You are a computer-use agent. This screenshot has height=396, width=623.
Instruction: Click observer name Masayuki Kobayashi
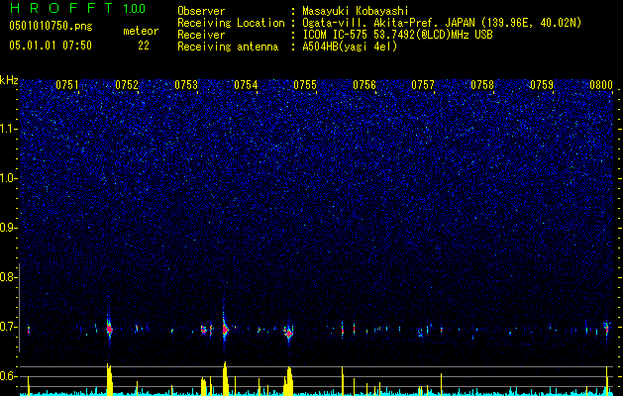pos(356,11)
